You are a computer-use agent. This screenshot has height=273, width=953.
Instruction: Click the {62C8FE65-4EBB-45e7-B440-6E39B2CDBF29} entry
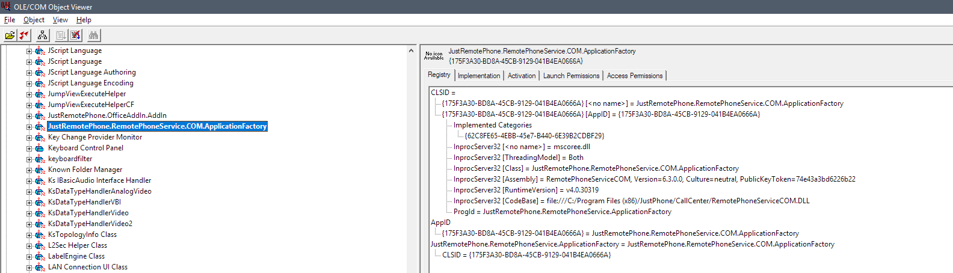(534, 136)
